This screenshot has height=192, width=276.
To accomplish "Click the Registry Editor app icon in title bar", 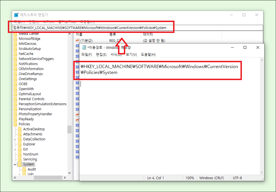I will pos(16,15).
